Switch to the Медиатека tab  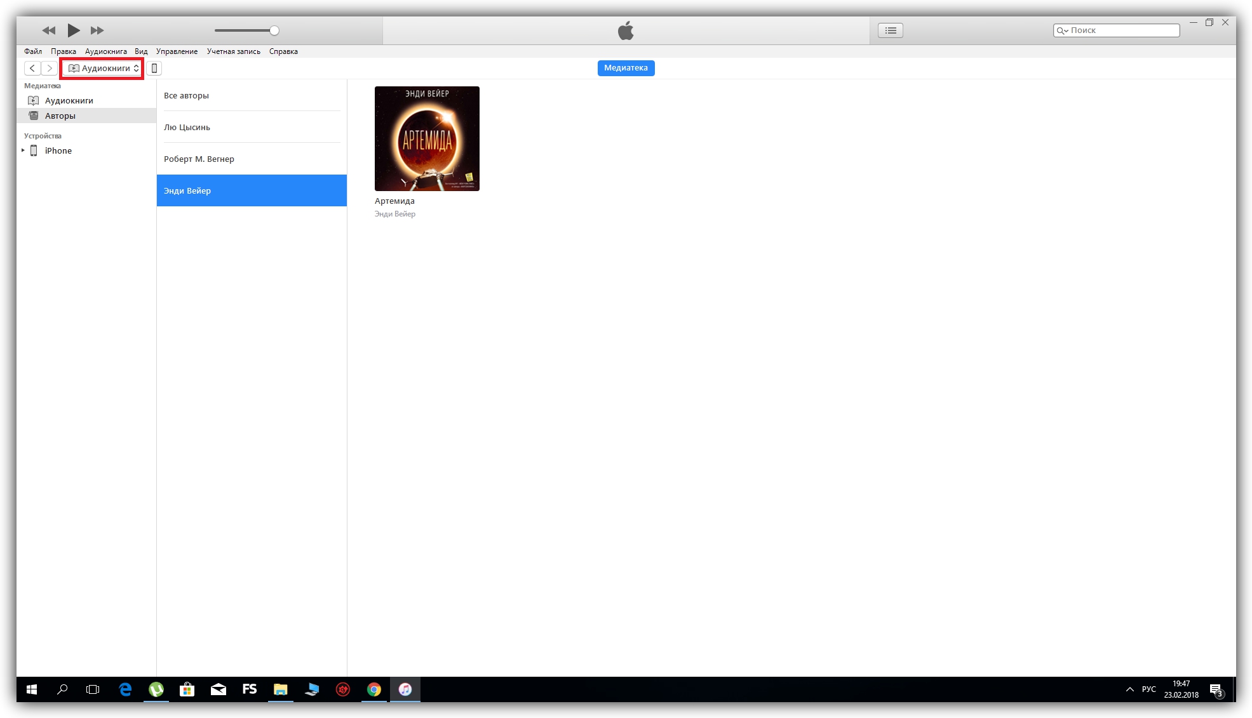(x=626, y=68)
